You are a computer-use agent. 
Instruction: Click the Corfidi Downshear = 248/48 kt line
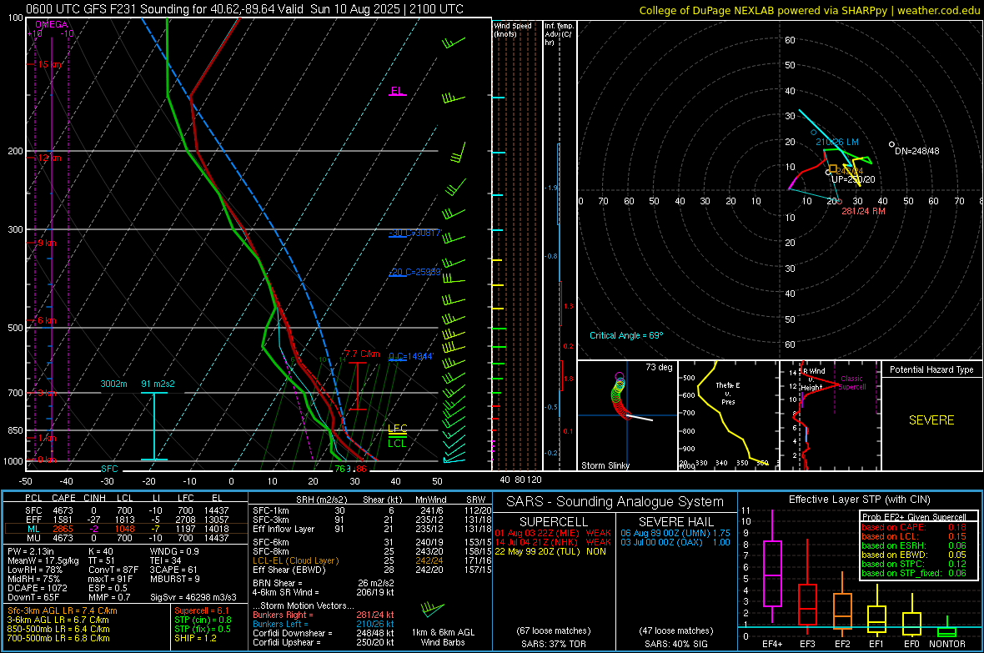(324, 634)
